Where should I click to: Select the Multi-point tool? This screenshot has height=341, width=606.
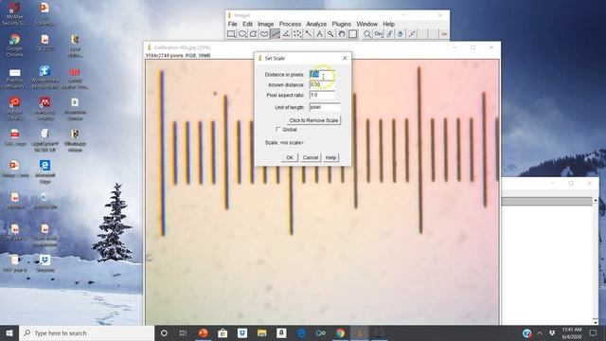[297, 34]
